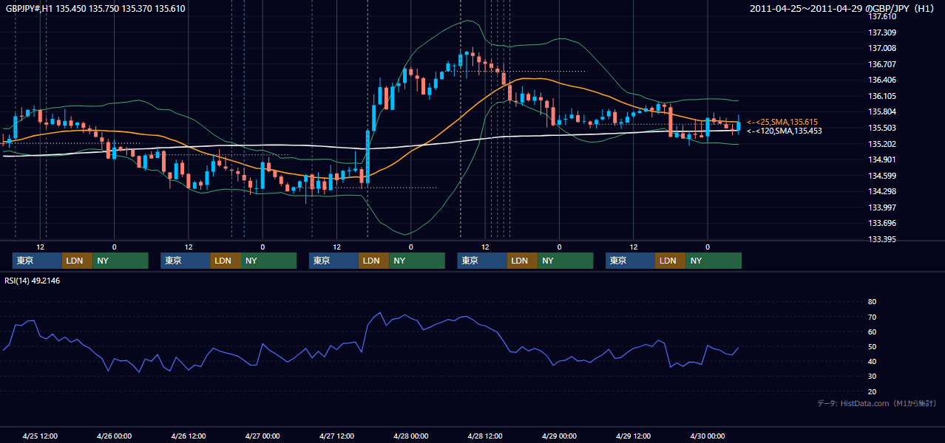The image size is (945, 443).
Task: Click price axis label 135.804
Action: 881,112
